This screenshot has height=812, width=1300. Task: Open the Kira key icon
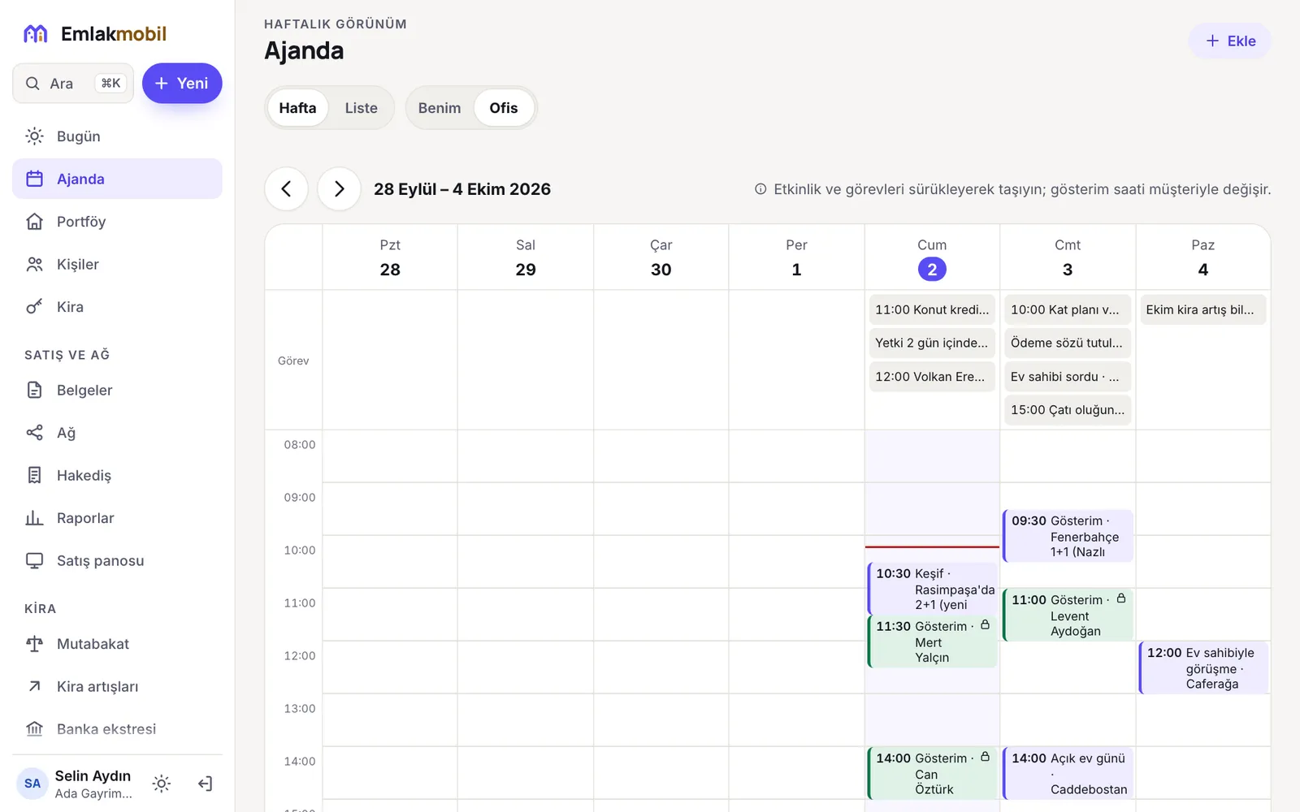click(34, 307)
